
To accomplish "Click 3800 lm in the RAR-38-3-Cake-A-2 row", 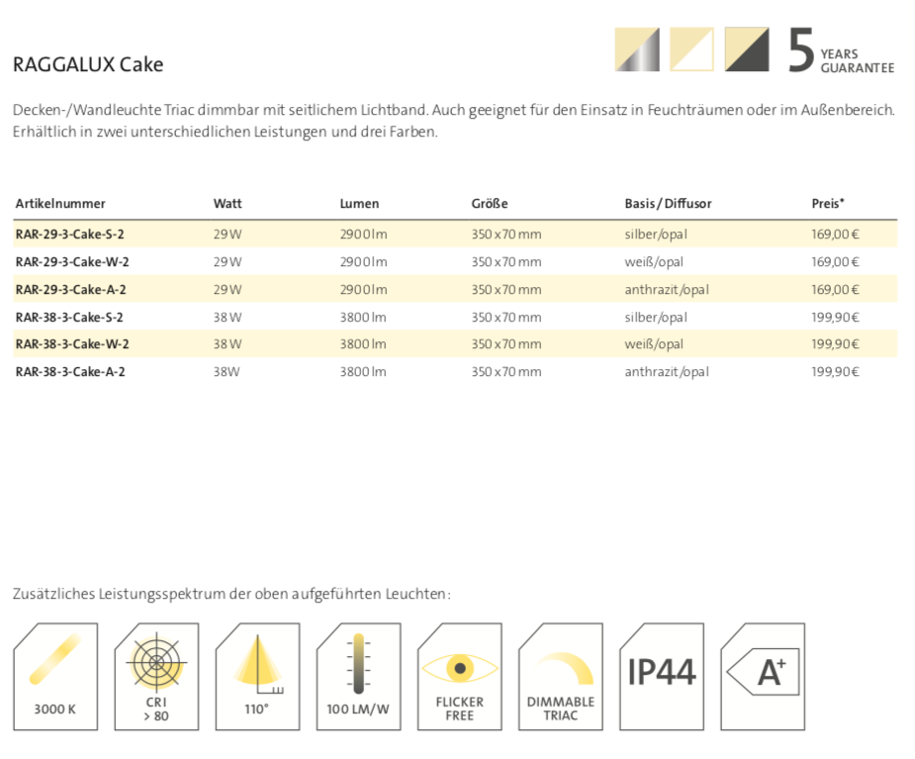I will [363, 371].
